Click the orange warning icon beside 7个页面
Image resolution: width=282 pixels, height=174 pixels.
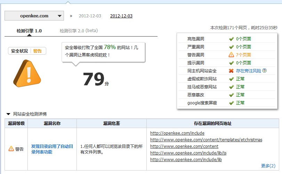coord(231,55)
